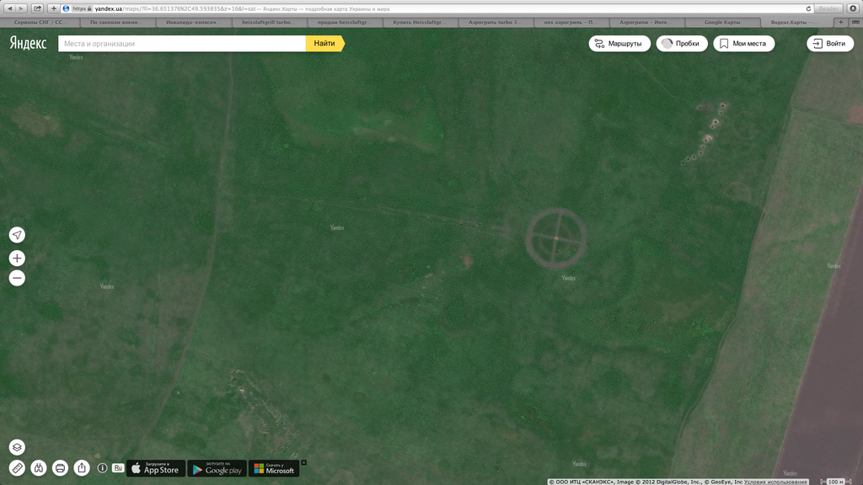
Task: Switch to продам heissluftgr... tab
Action: click(345, 22)
